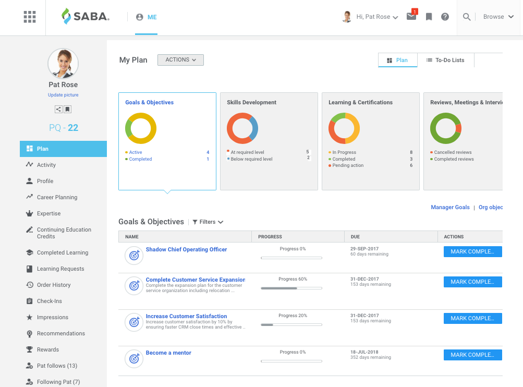Select the Goals & Objectives card
The image size is (523, 387).
pos(167,141)
